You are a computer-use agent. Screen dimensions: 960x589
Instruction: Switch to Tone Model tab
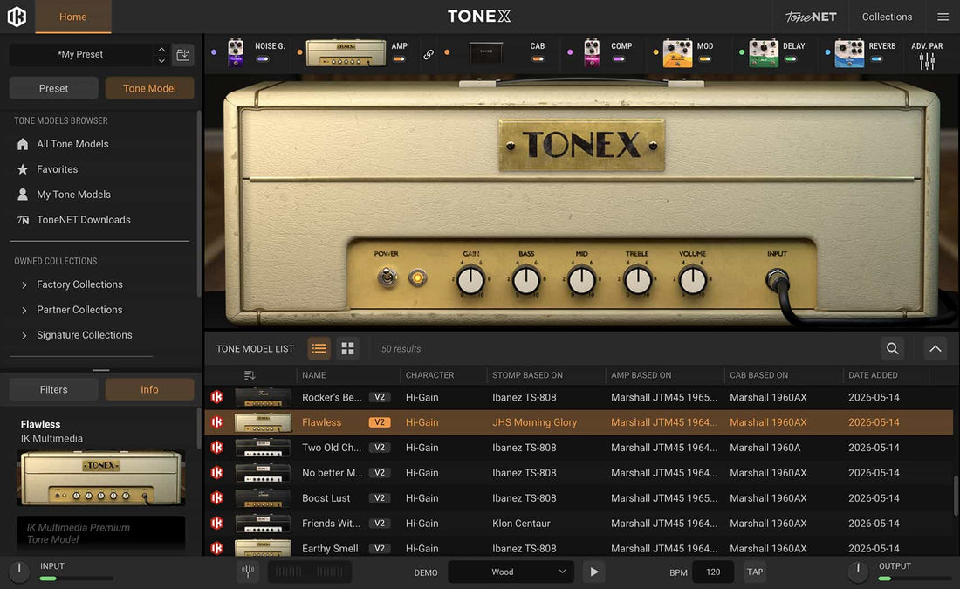(x=149, y=88)
